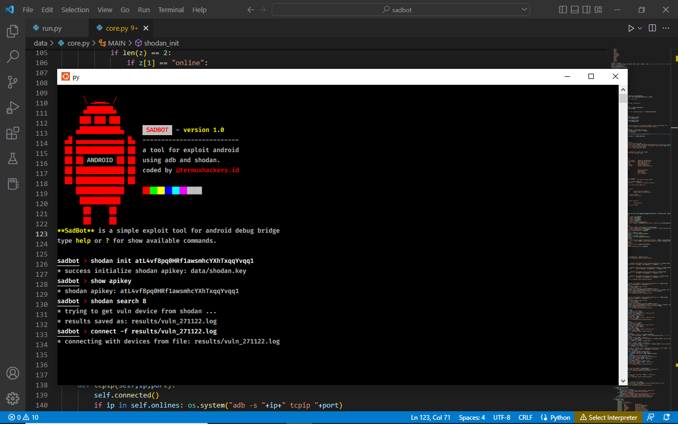This screenshot has height=424, width=678.
Task: Click the green color block in terminal
Action: click(x=154, y=190)
